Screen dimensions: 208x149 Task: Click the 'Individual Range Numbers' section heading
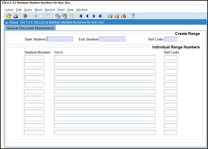(176, 47)
